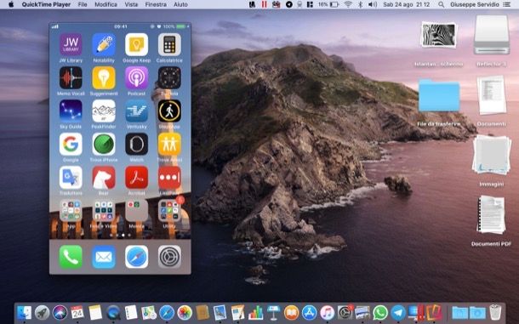Click the Giuseppe Servidio user name
Viewport: 519px width, 324px height.
[475, 4]
